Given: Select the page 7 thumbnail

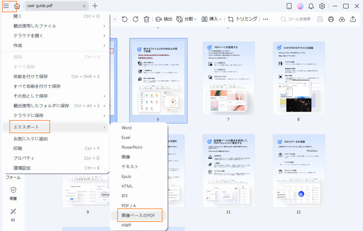Looking at the screenshot, I should click(228, 78).
